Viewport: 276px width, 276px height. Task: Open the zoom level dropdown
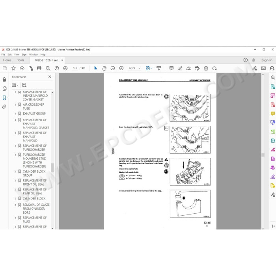click(140, 68)
